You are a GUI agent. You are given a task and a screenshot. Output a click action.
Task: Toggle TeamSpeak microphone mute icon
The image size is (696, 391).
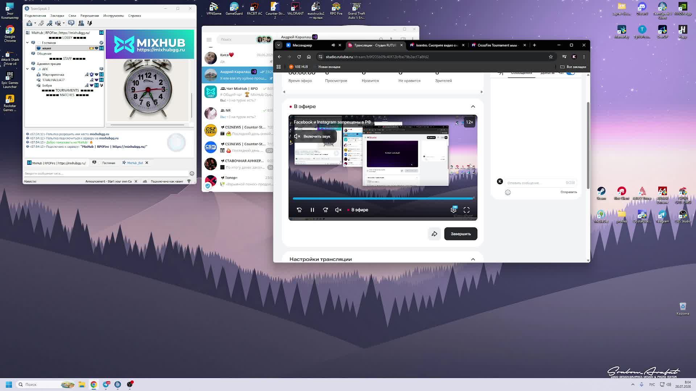(50, 23)
